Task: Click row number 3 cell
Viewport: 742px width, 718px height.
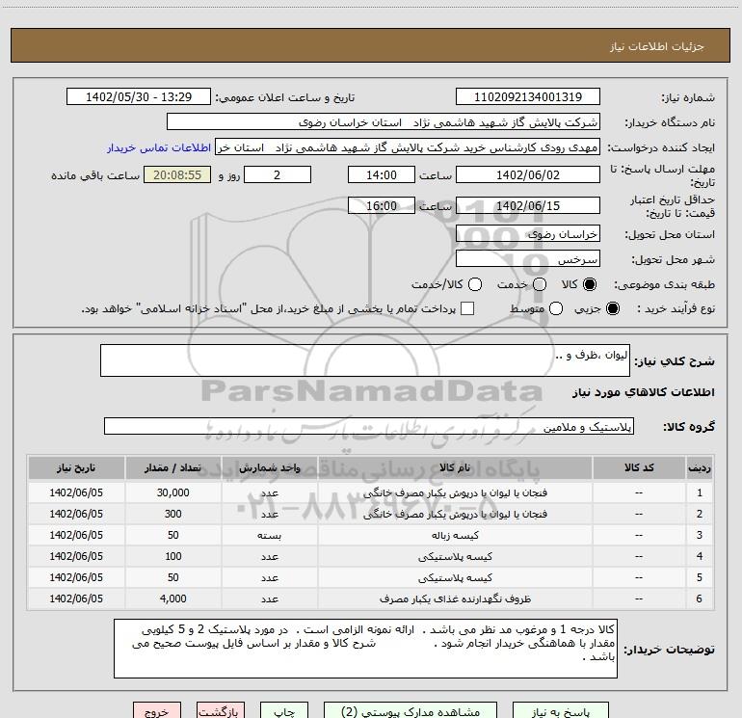Action: pos(700,535)
